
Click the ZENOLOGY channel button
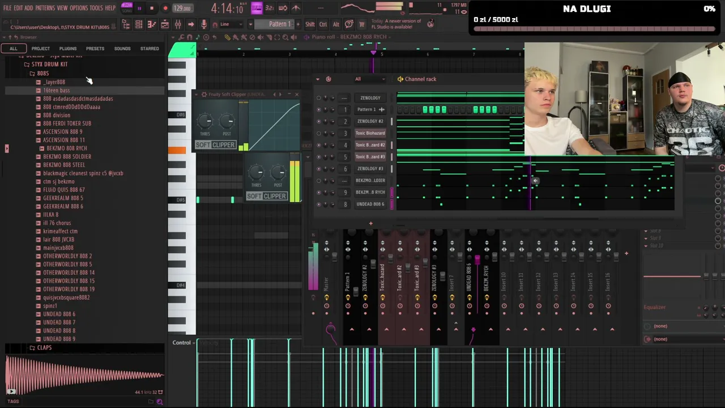pyautogui.click(x=370, y=98)
